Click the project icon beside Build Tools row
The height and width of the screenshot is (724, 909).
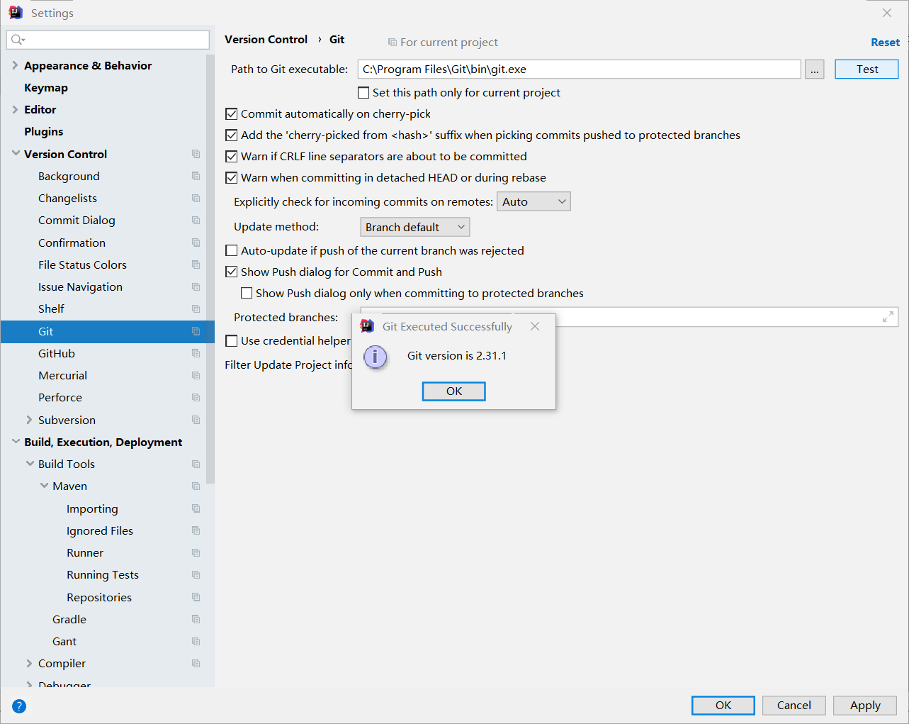196,464
